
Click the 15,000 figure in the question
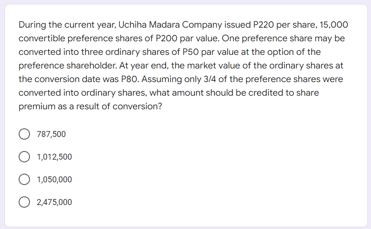pos(334,25)
